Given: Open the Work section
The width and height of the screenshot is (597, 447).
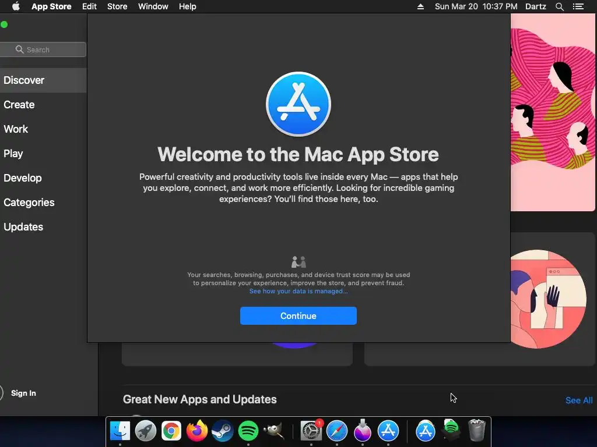Looking at the screenshot, I should pyautogui.click(x=16, y=129).
